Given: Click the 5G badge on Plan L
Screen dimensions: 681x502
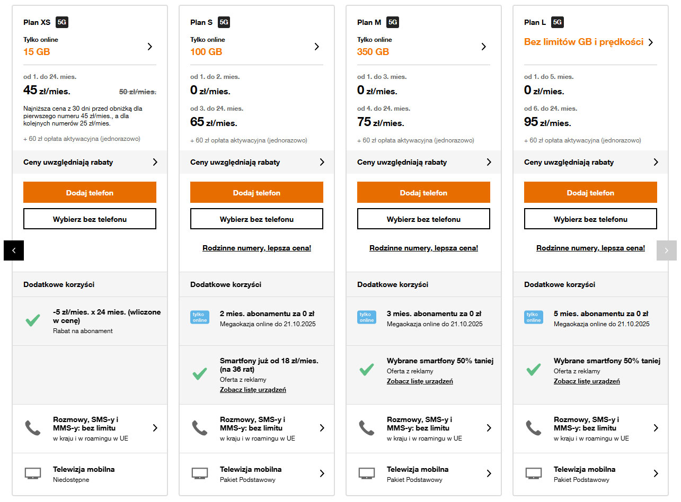Looking at the screenshot, I should 557,22.
